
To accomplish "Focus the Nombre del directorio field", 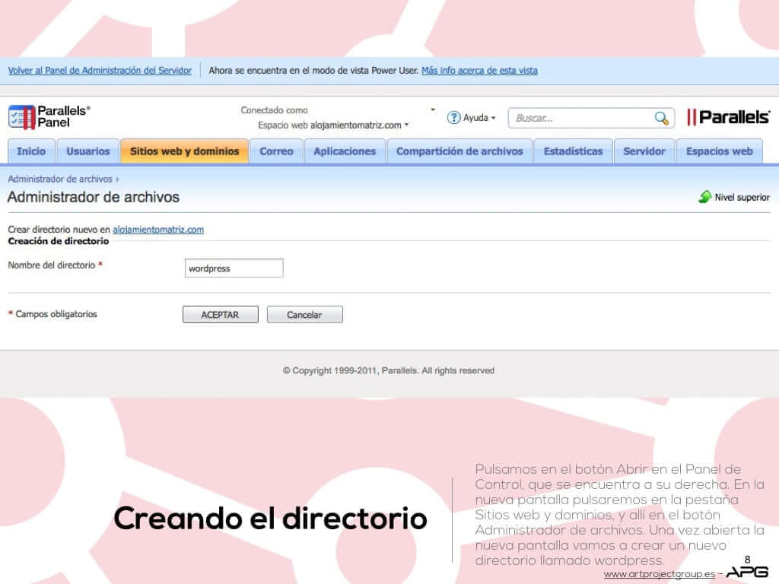I will (x=234, y=268).
